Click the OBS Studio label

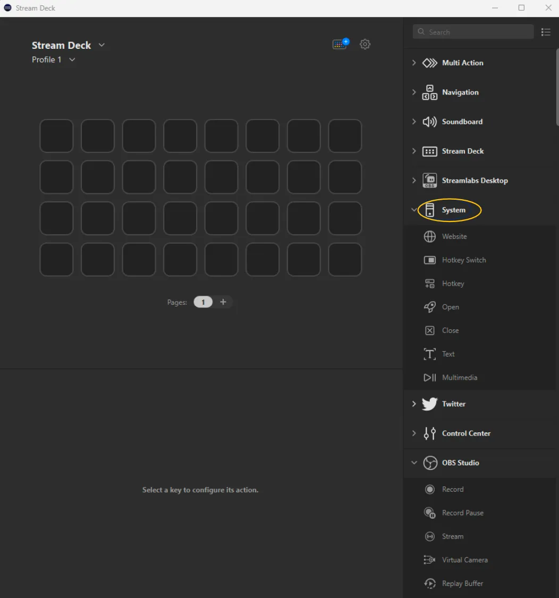(x=461, y=463)
